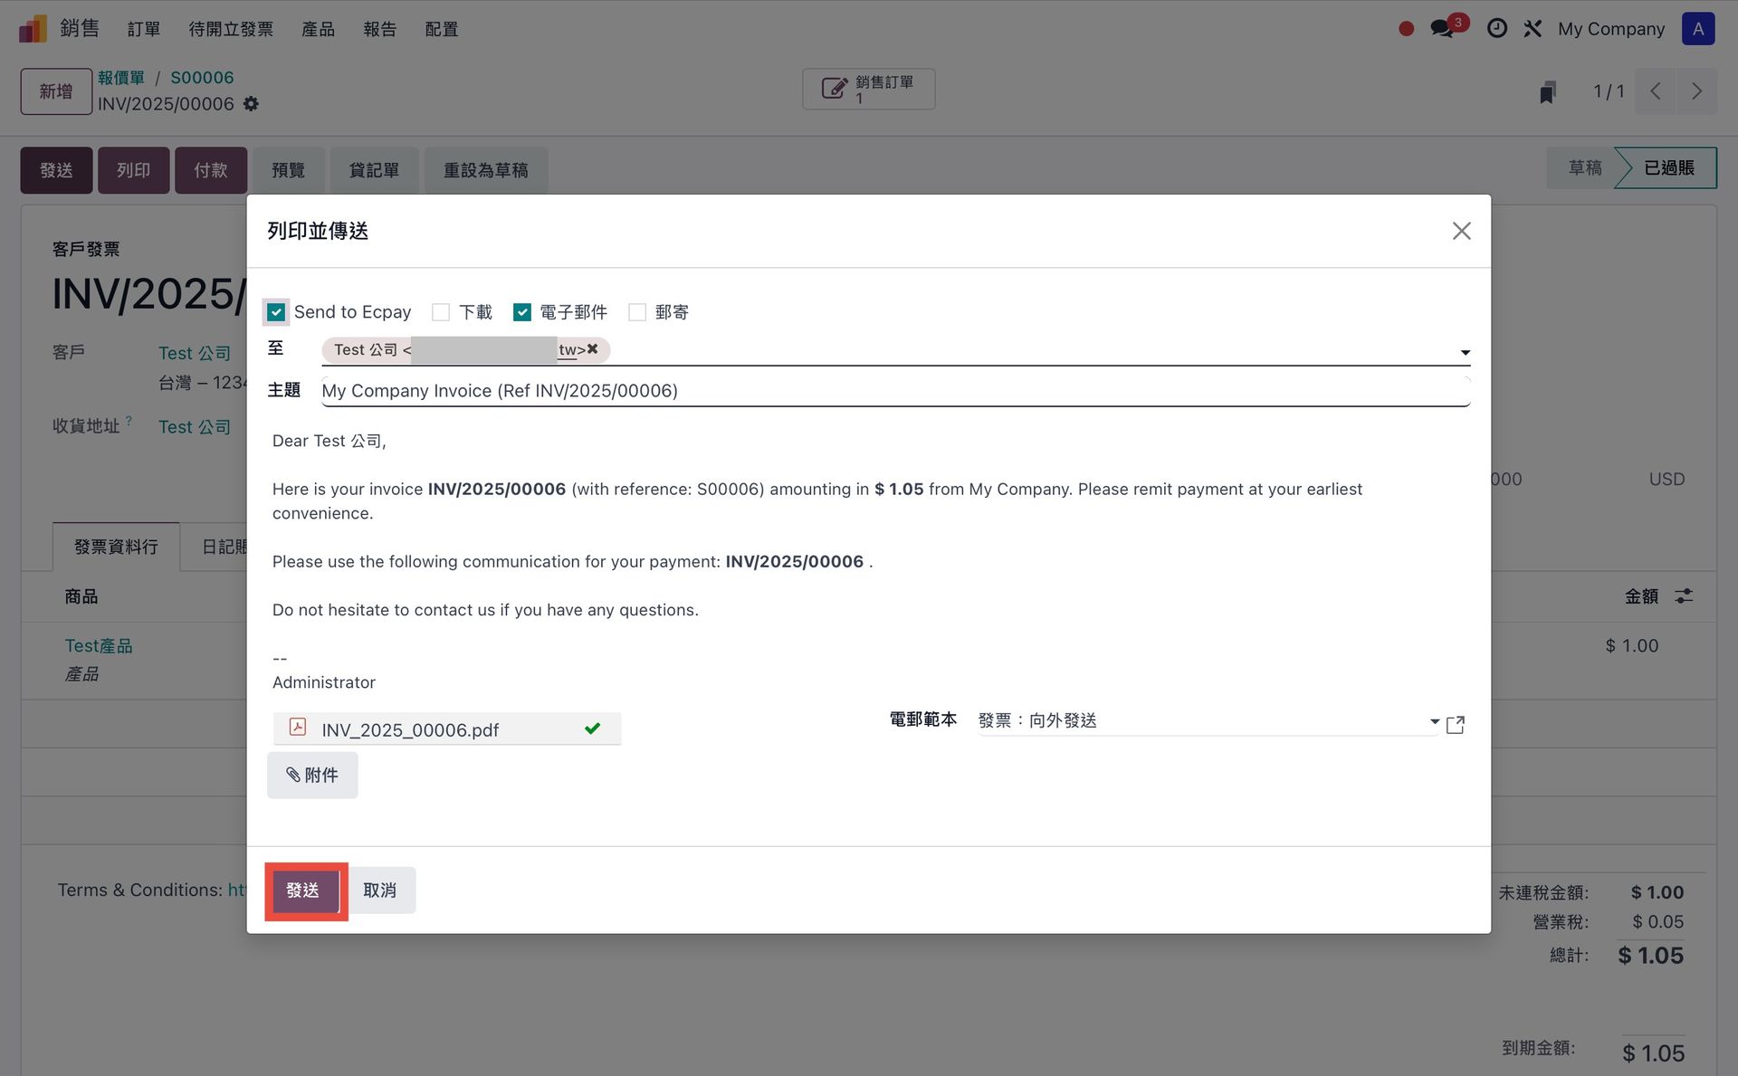Open the debug tools wrench icon
The height and width of the screenshot is (1076, 1738).
[1532, 28]
